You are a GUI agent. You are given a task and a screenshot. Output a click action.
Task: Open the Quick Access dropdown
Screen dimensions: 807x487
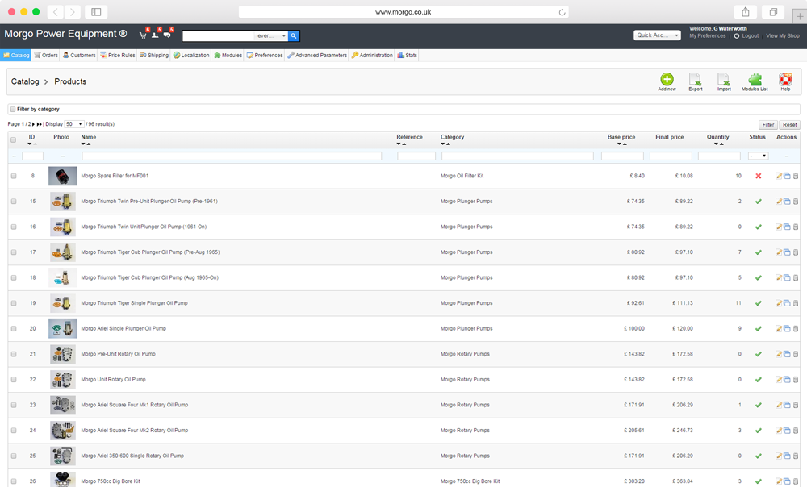pyautogui.click(x=657, y=35)
